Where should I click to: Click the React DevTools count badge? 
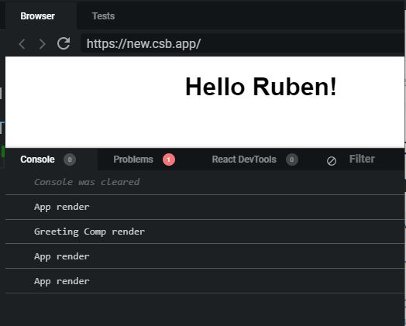tap(292, 160)
